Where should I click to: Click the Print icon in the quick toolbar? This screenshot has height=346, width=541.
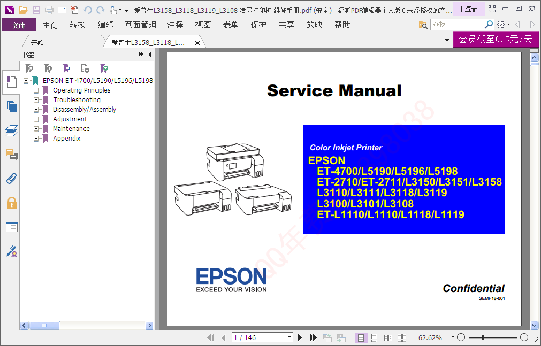pos(49,10)
